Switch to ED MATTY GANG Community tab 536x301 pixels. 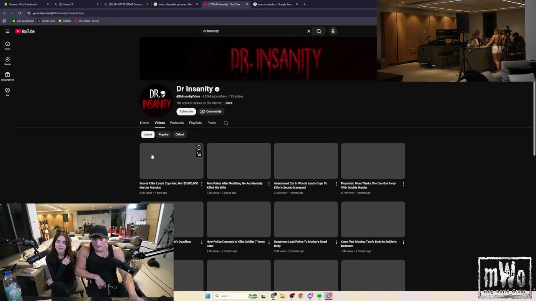coord(126,4)
